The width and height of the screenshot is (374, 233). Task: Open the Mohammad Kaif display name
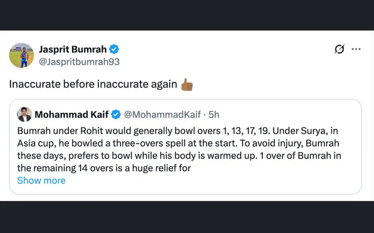[72, 114]
